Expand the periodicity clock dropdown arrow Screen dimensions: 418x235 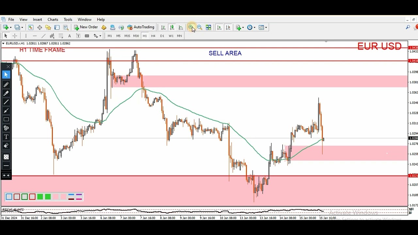coord(254,28)
